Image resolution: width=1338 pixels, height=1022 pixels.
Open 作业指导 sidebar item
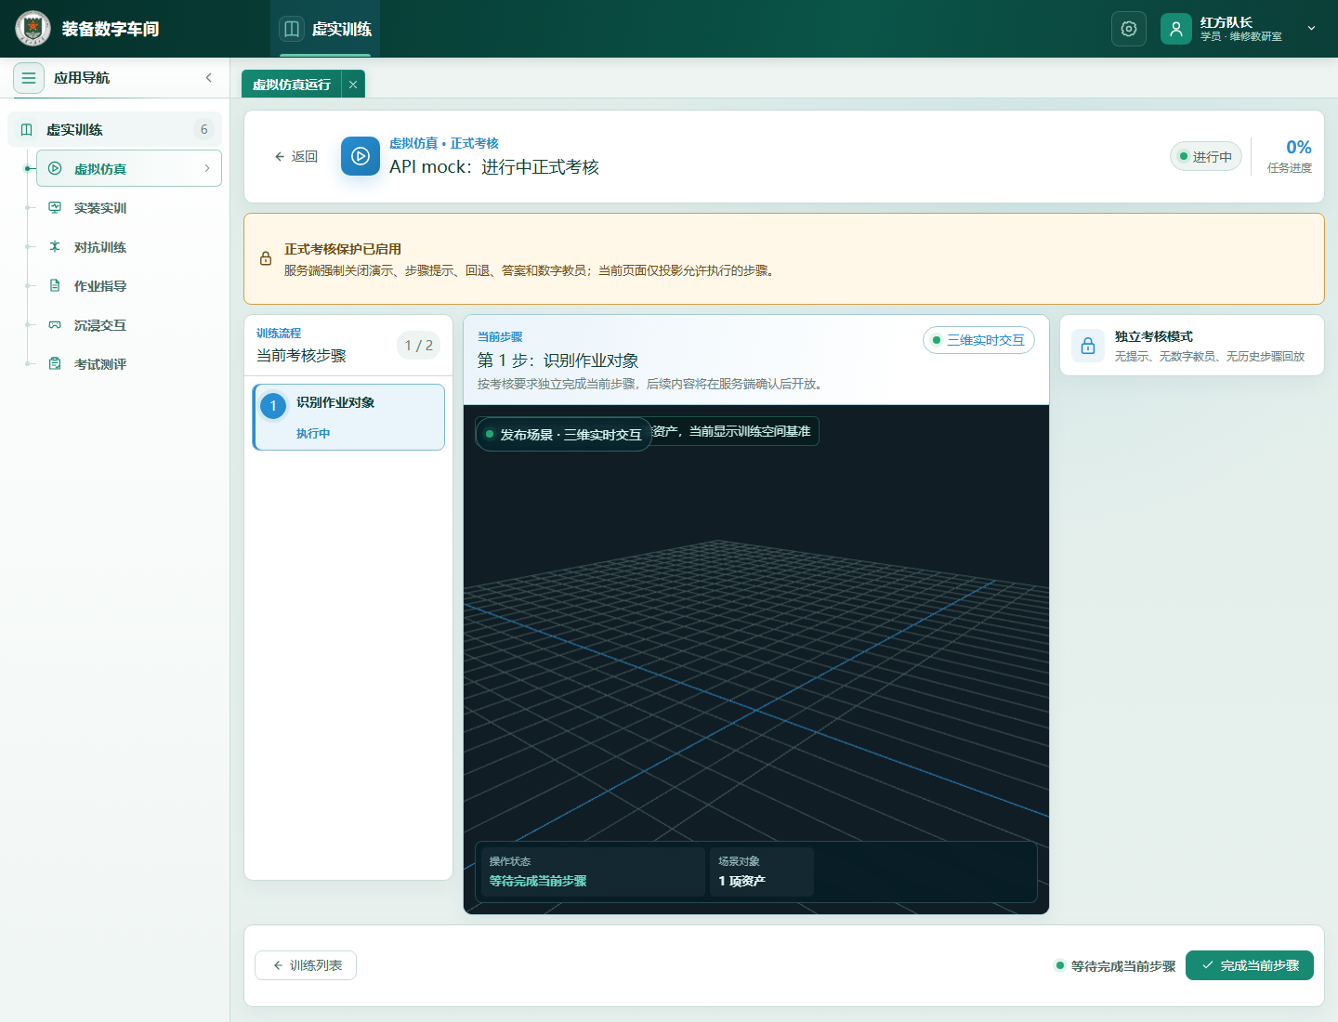129,285
